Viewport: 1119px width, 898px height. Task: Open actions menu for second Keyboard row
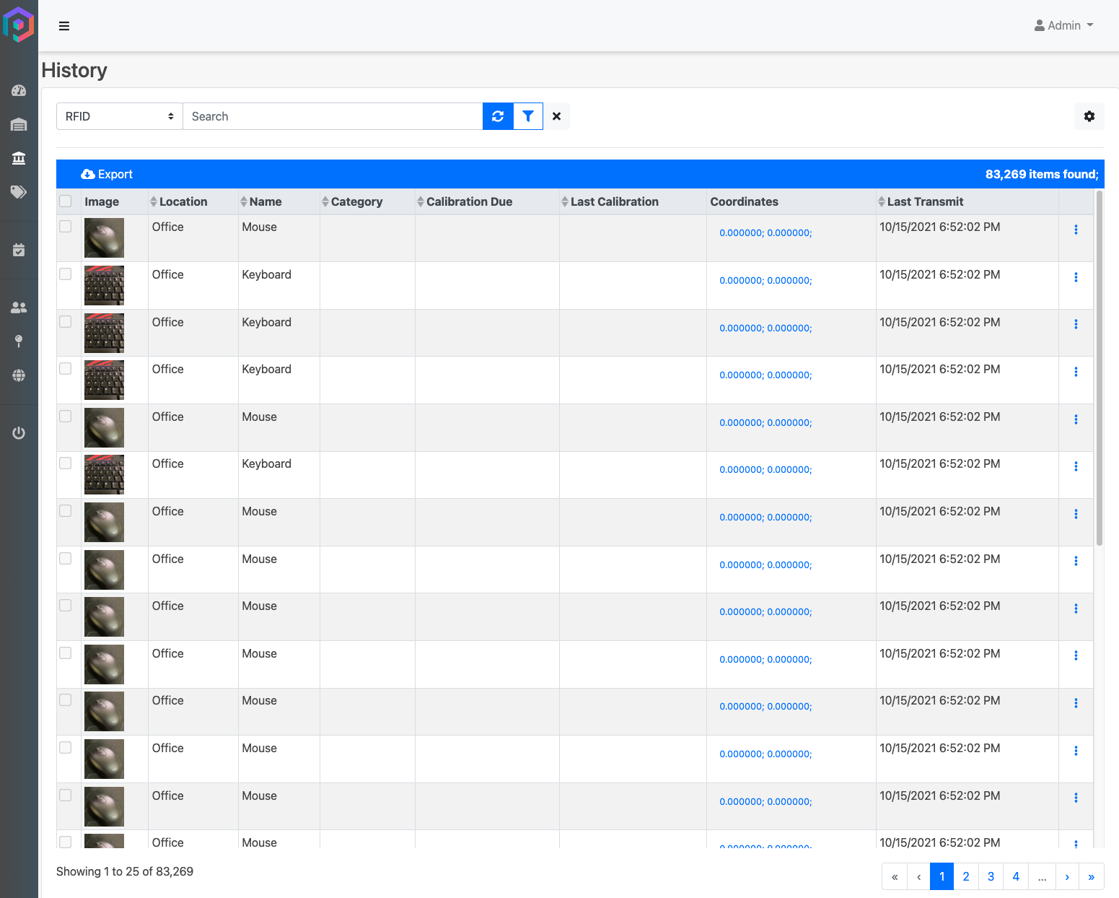(1076, 324)
